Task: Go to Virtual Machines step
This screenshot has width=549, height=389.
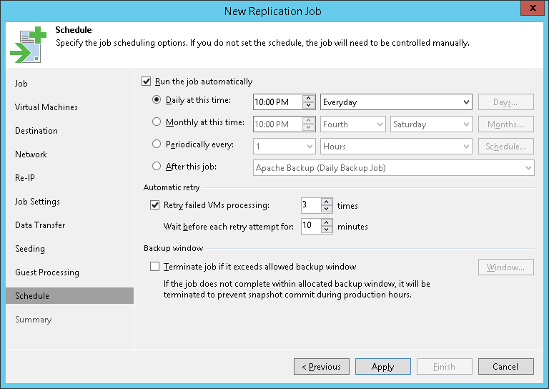Action: point(46,107)
